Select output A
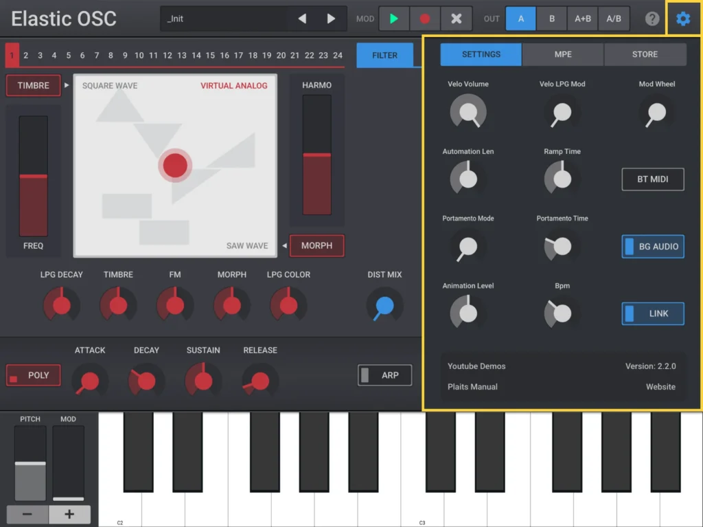This screenshot has width=703, height=527. coord(520,19)
